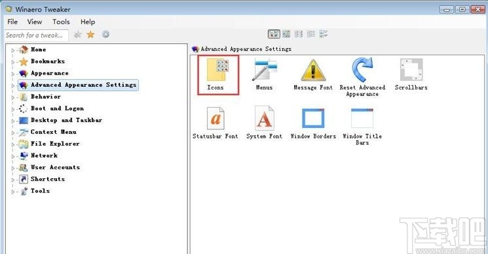Expand the Appearance tree node
The width and height of the screenshot is (488, 254).
(13, 74)
